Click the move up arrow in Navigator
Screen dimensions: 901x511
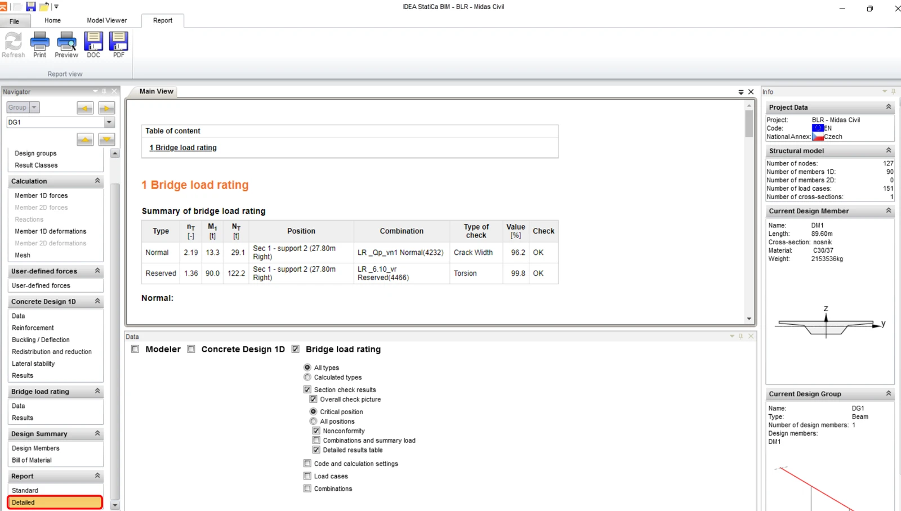[85, 140]
